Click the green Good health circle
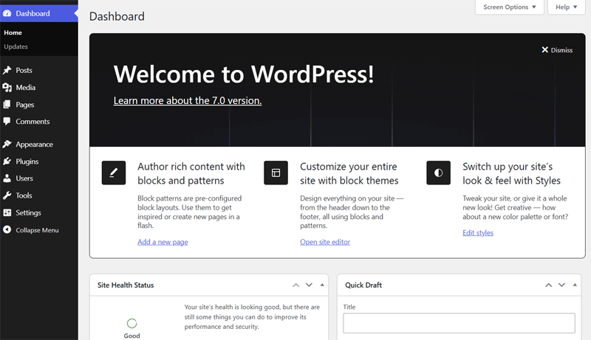This screenshot has width=591, height=340. pyautogui.click(x=132, y=323)
